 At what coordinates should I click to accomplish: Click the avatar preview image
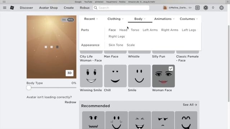(51, 47)
